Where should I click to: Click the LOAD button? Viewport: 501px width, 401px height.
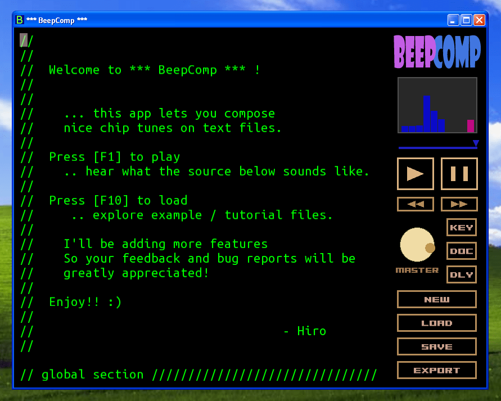click(436, 323)
